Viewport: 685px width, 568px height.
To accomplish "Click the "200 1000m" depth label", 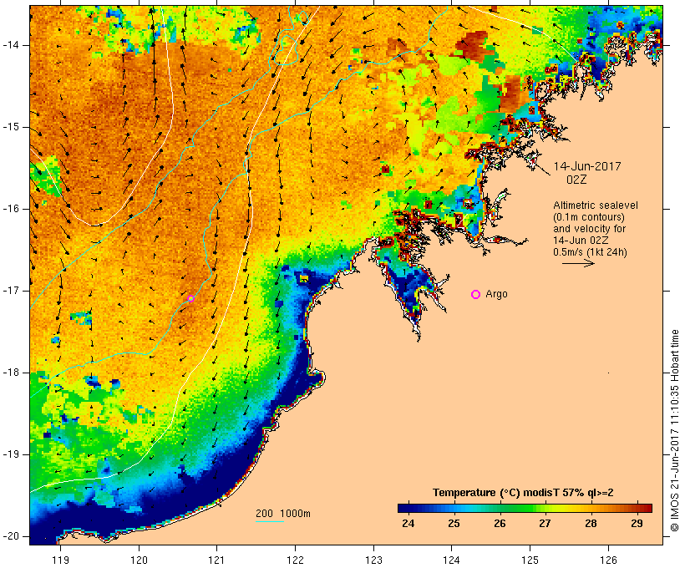I will click(x=283, y=514).
